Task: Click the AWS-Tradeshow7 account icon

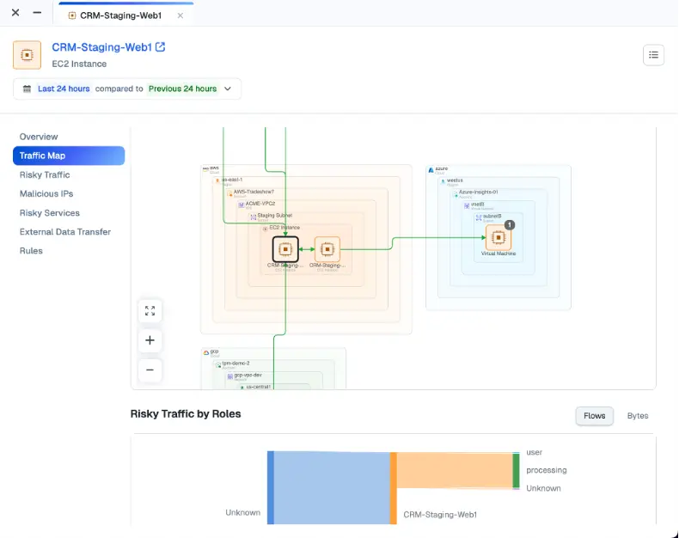Action: [229, 193]
